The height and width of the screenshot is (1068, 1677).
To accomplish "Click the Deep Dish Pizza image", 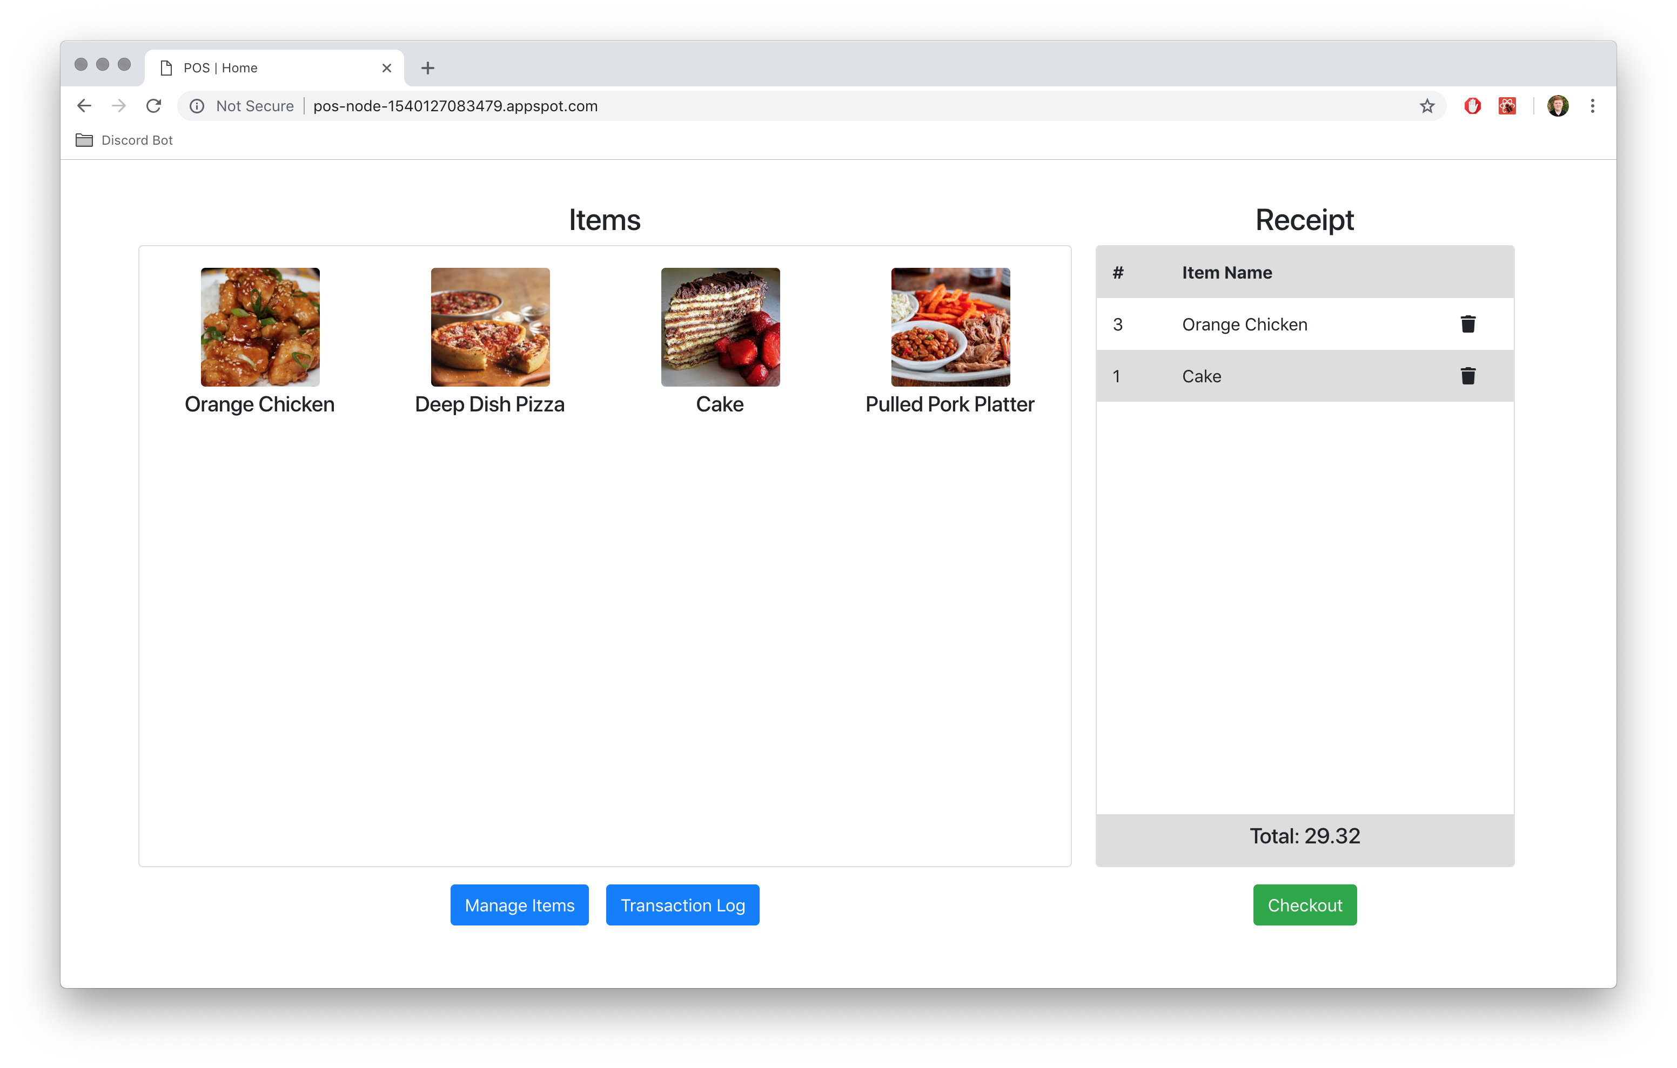I will [489, 327].
